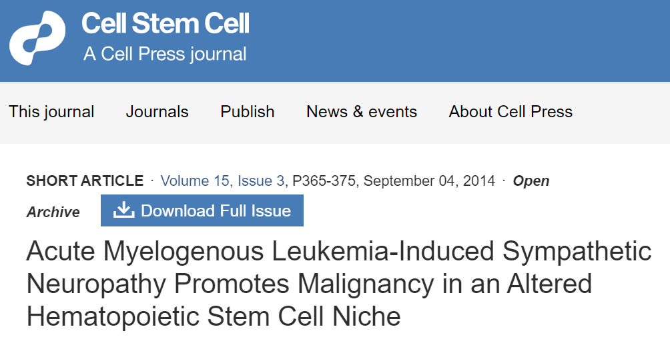This screenshot has height=339, width=670.
Task: Open the News & events menu
Action: [362, 112]
